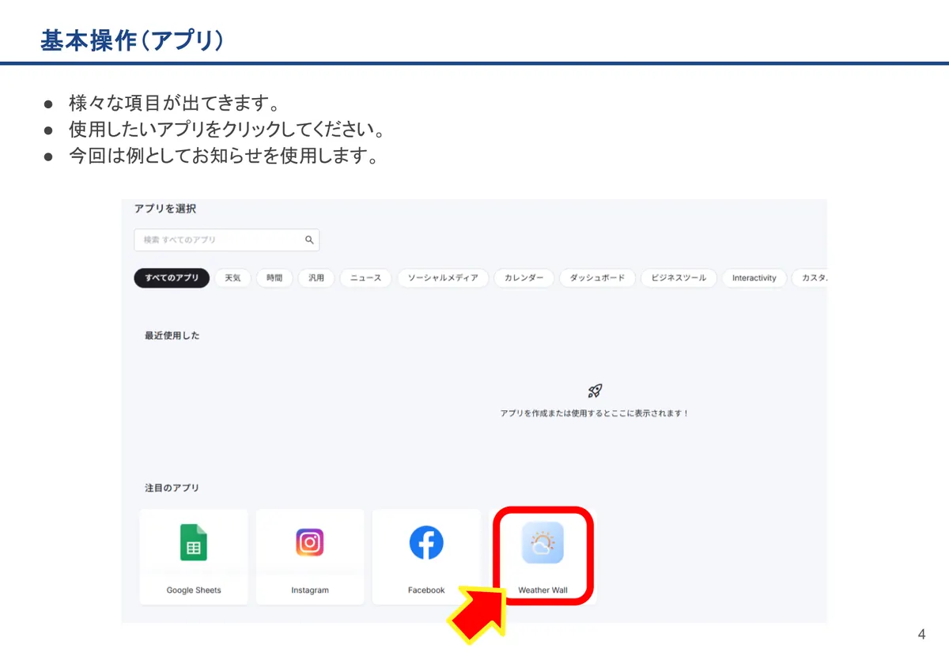The image size is (949, 671).
Task: Click the Instagram card label
Action: pos(310,590)
